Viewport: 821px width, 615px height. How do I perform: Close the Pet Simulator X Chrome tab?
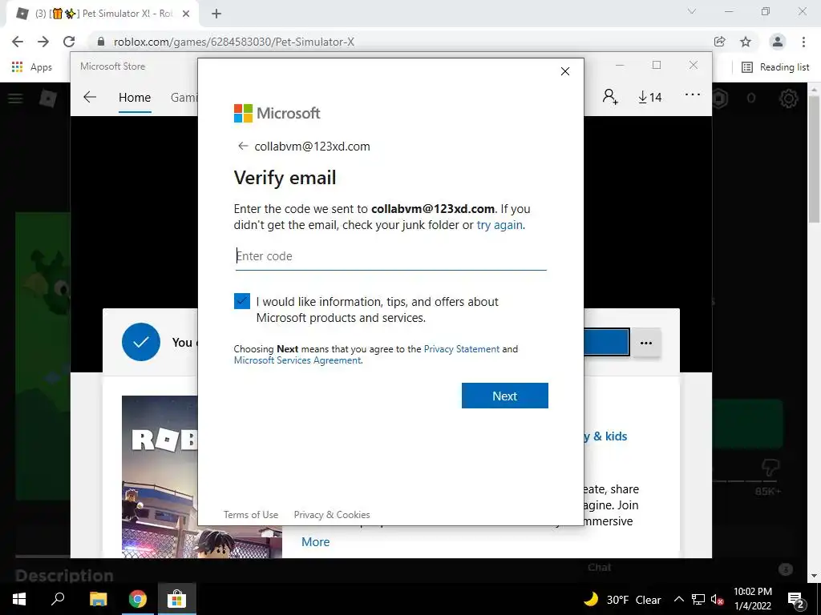point(186,14)
